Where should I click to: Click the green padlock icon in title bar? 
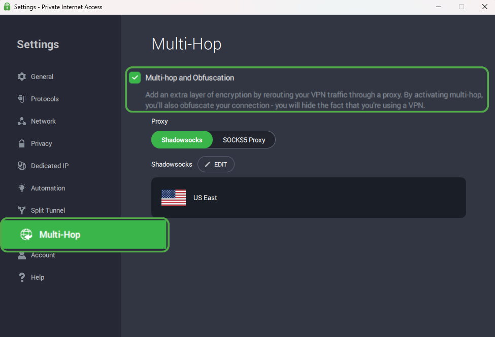7,7
